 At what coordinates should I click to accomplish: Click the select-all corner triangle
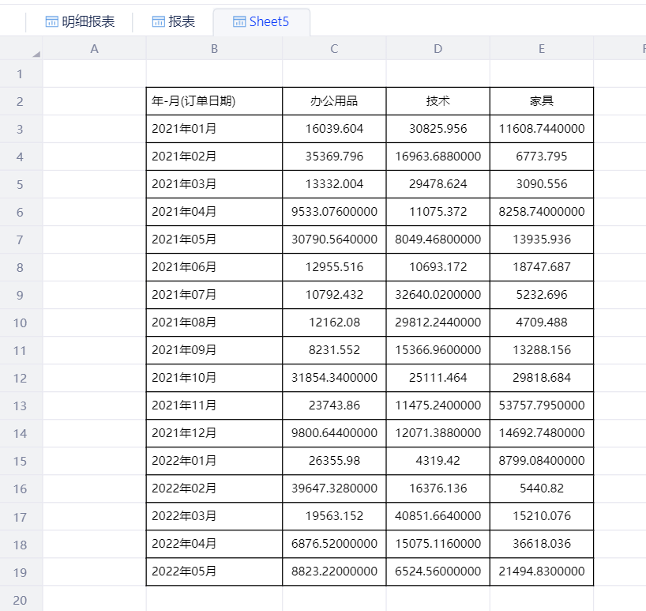pos(36,54)
